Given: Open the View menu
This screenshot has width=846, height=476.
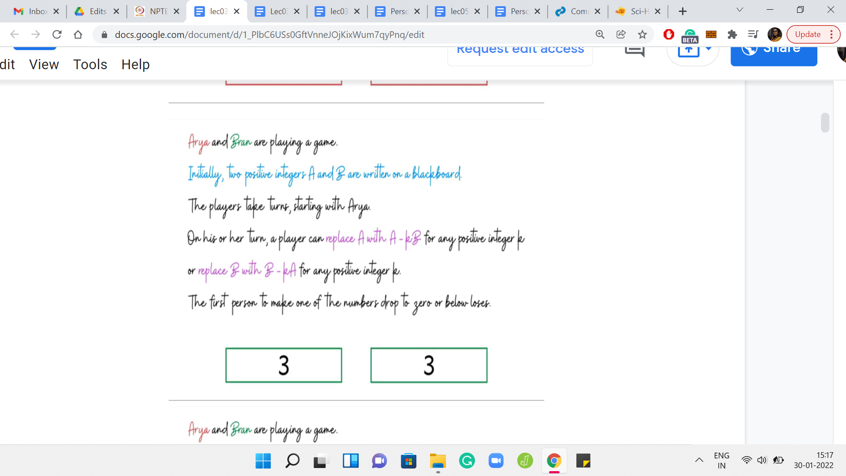Looking at the screenshot, I should pyautogui.click(x=44, y=64).
